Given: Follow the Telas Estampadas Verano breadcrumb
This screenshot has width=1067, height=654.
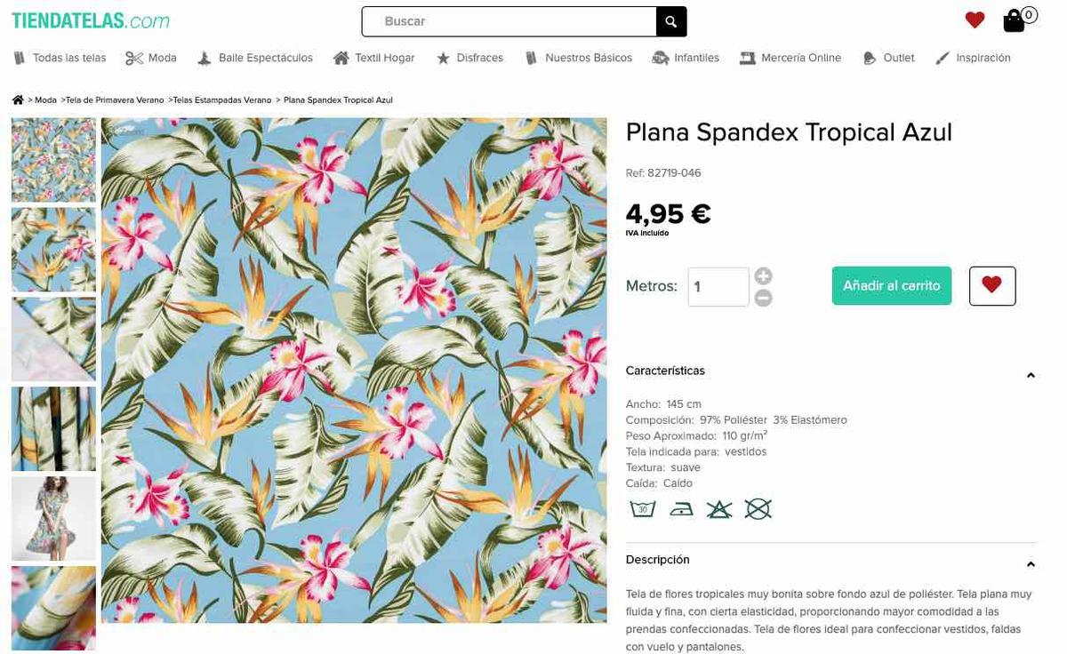Looking at the screenshot, I should 222,100.
